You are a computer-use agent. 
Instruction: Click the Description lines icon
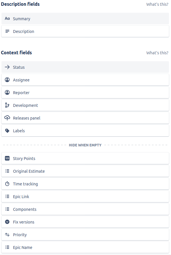pos(7,31)
